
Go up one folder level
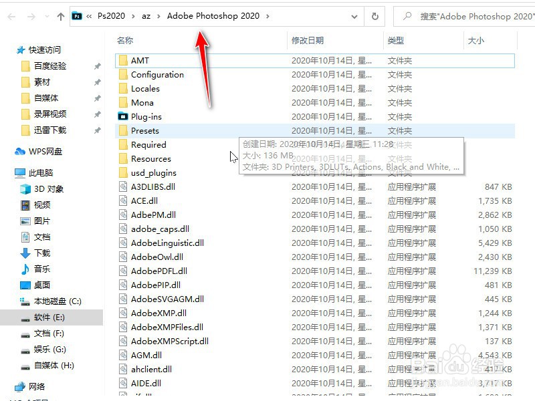pos(61,16)
